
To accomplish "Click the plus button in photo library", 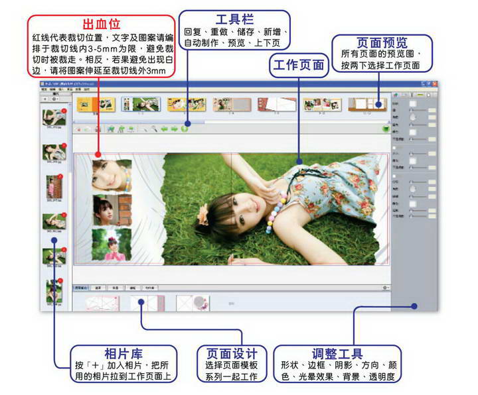I will (45, 99).
